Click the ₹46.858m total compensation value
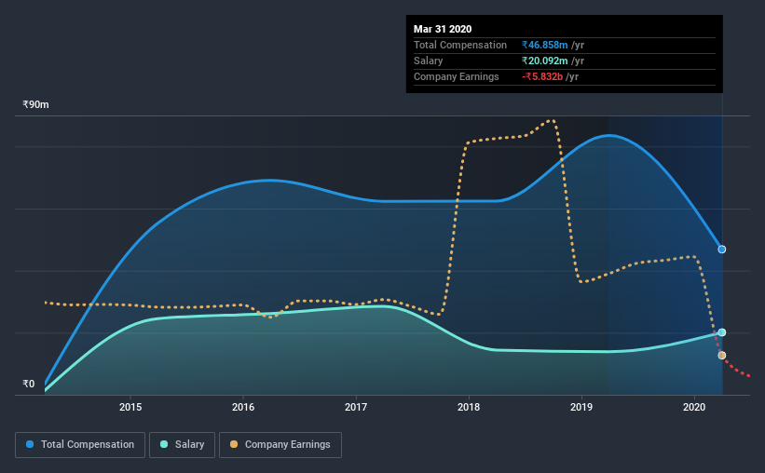 (x=544, y=45)
